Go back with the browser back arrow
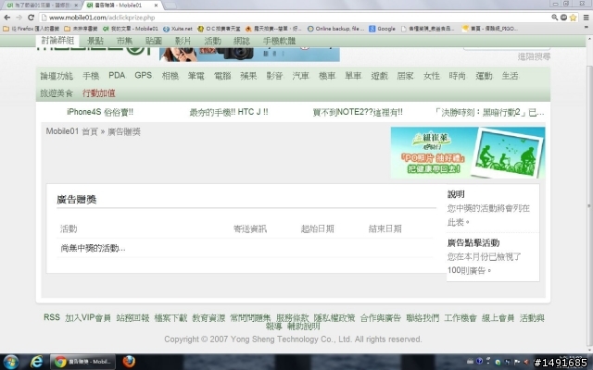Image resolution: width=593 pixels, height=370 pixels. 6,18
